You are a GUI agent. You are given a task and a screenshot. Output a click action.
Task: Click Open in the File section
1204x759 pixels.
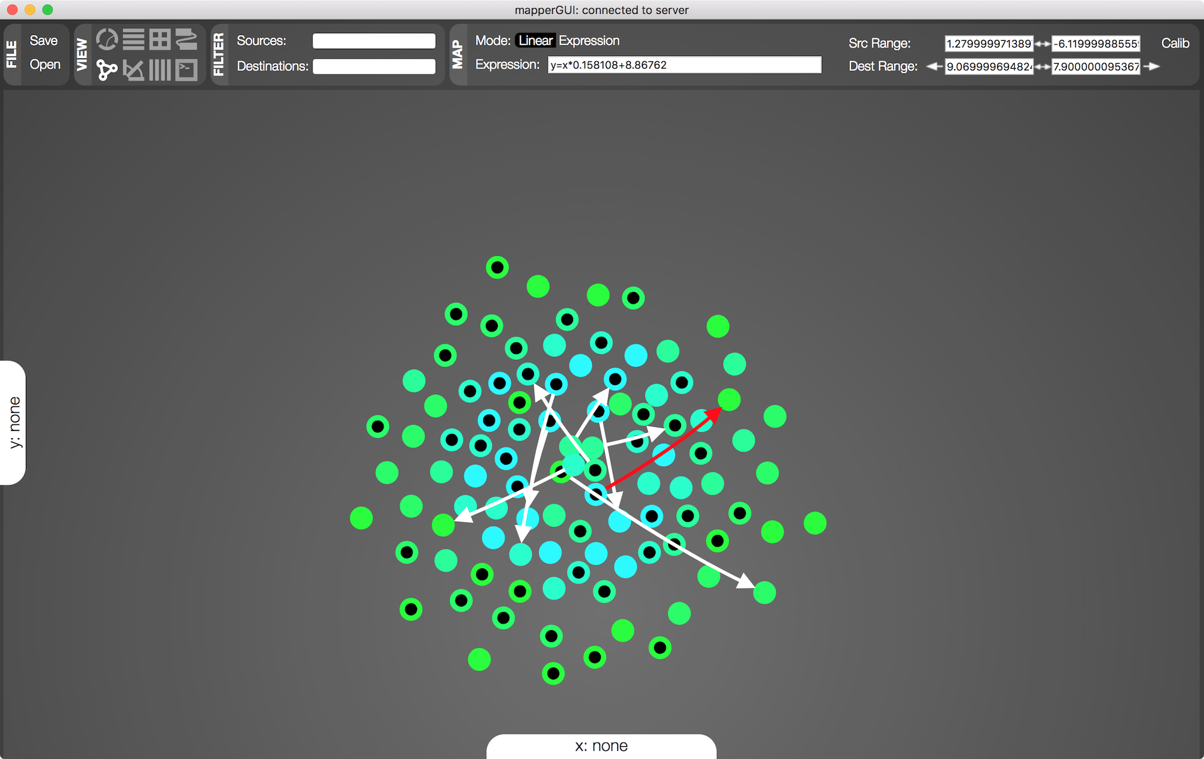[45, 64]
